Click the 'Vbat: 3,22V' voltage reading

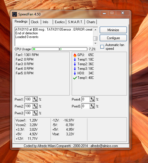click(63, 134)
